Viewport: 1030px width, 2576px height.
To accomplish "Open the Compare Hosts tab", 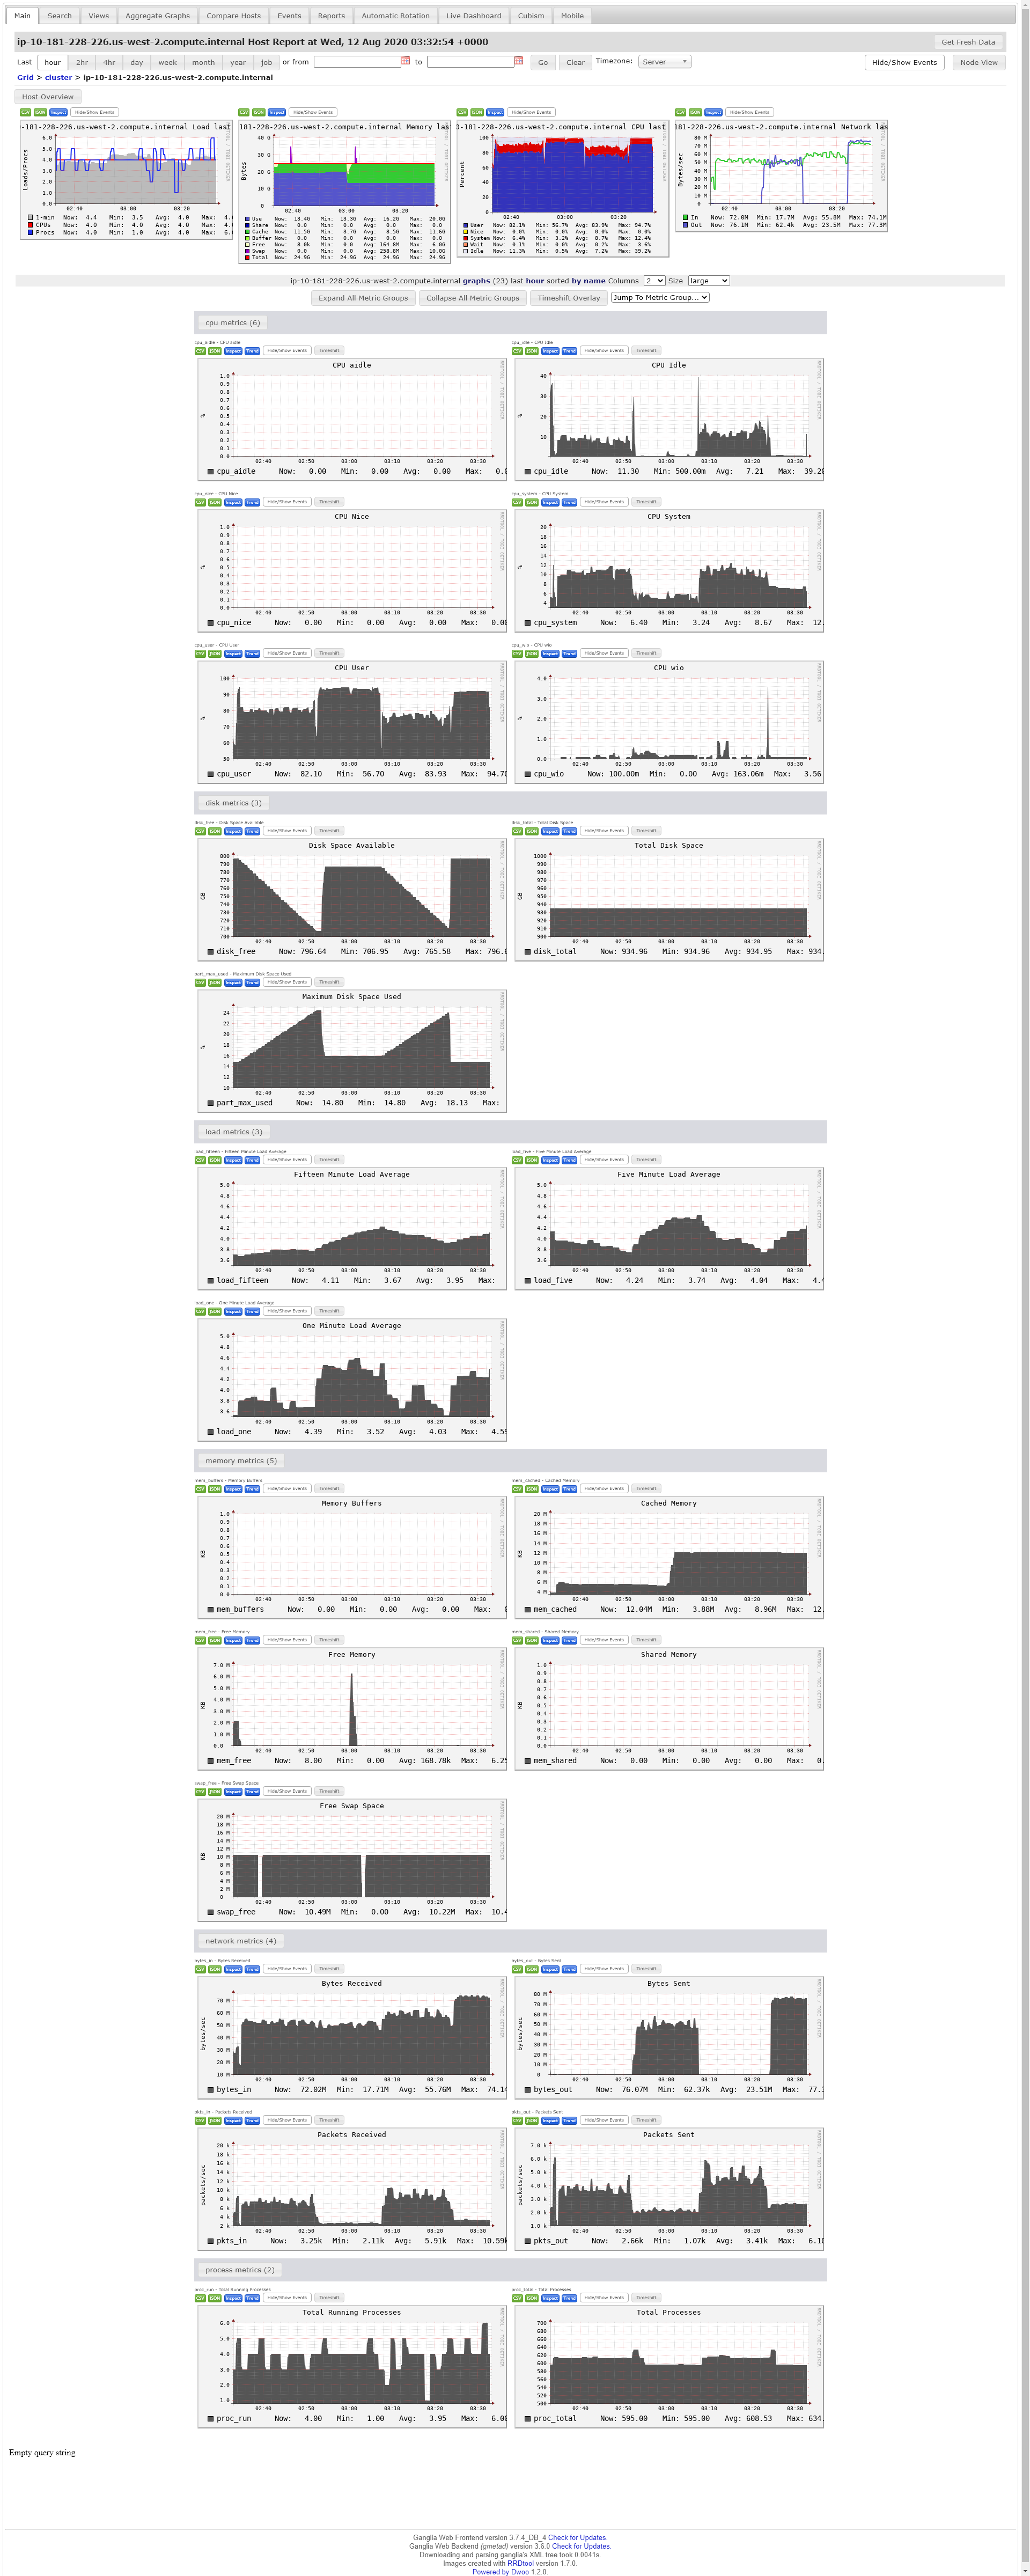I will (233, 16).
